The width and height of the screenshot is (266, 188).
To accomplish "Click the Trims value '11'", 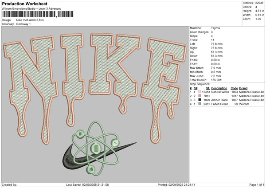I will pos(212,40).
